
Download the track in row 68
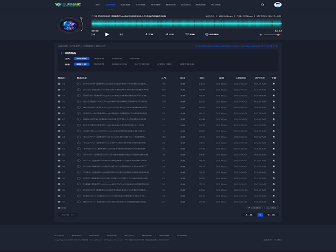tap(273, 114)
